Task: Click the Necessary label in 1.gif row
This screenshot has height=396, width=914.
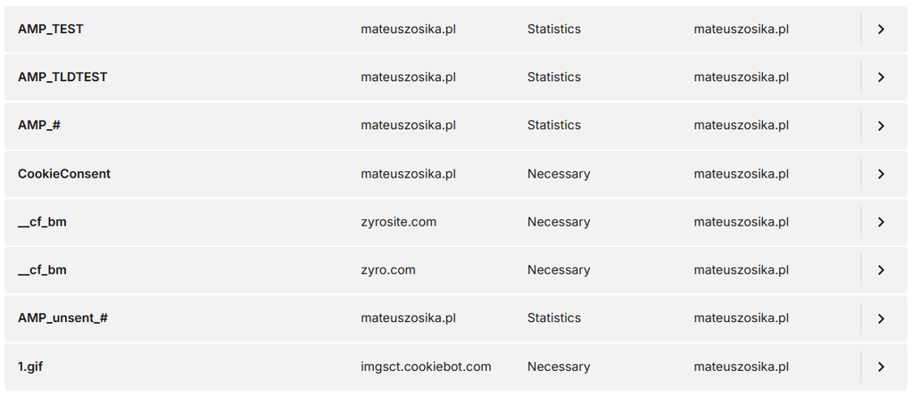Action: click(x=558, y=367)
